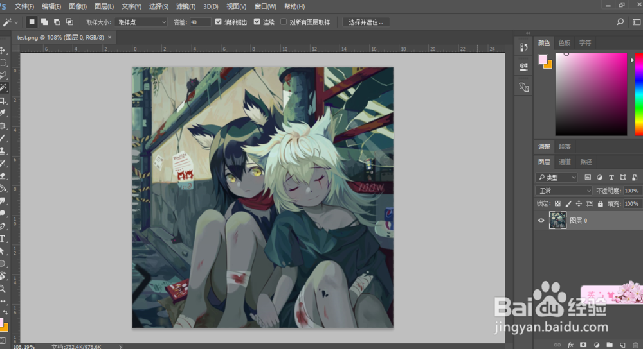Select the Crop tool
This screenshot has width=643, height=349.
[3, 101]
